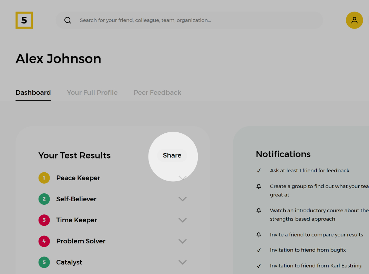Click the number 4 Problem Solver badge
The image size is (369, 274).
(x=44, y=241)
